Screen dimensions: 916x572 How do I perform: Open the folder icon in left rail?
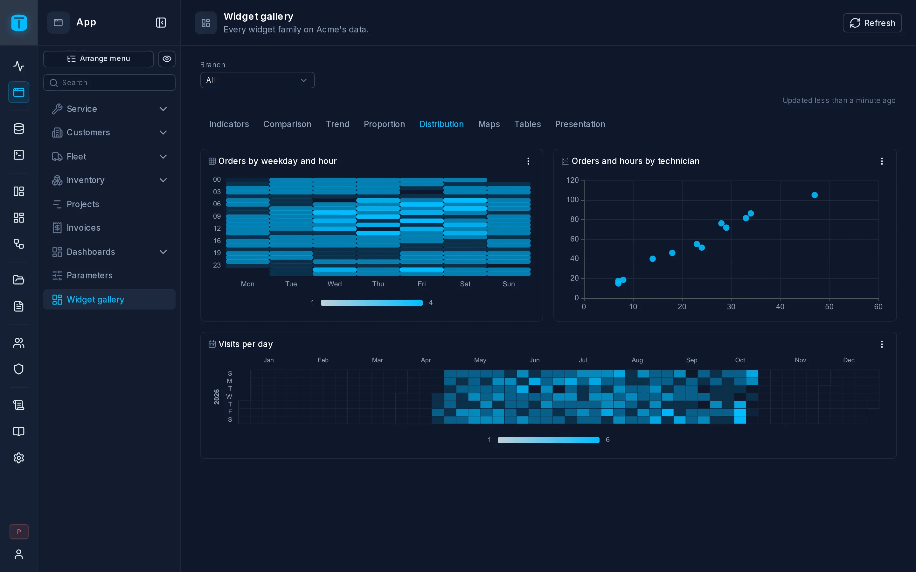pos(18,280)
